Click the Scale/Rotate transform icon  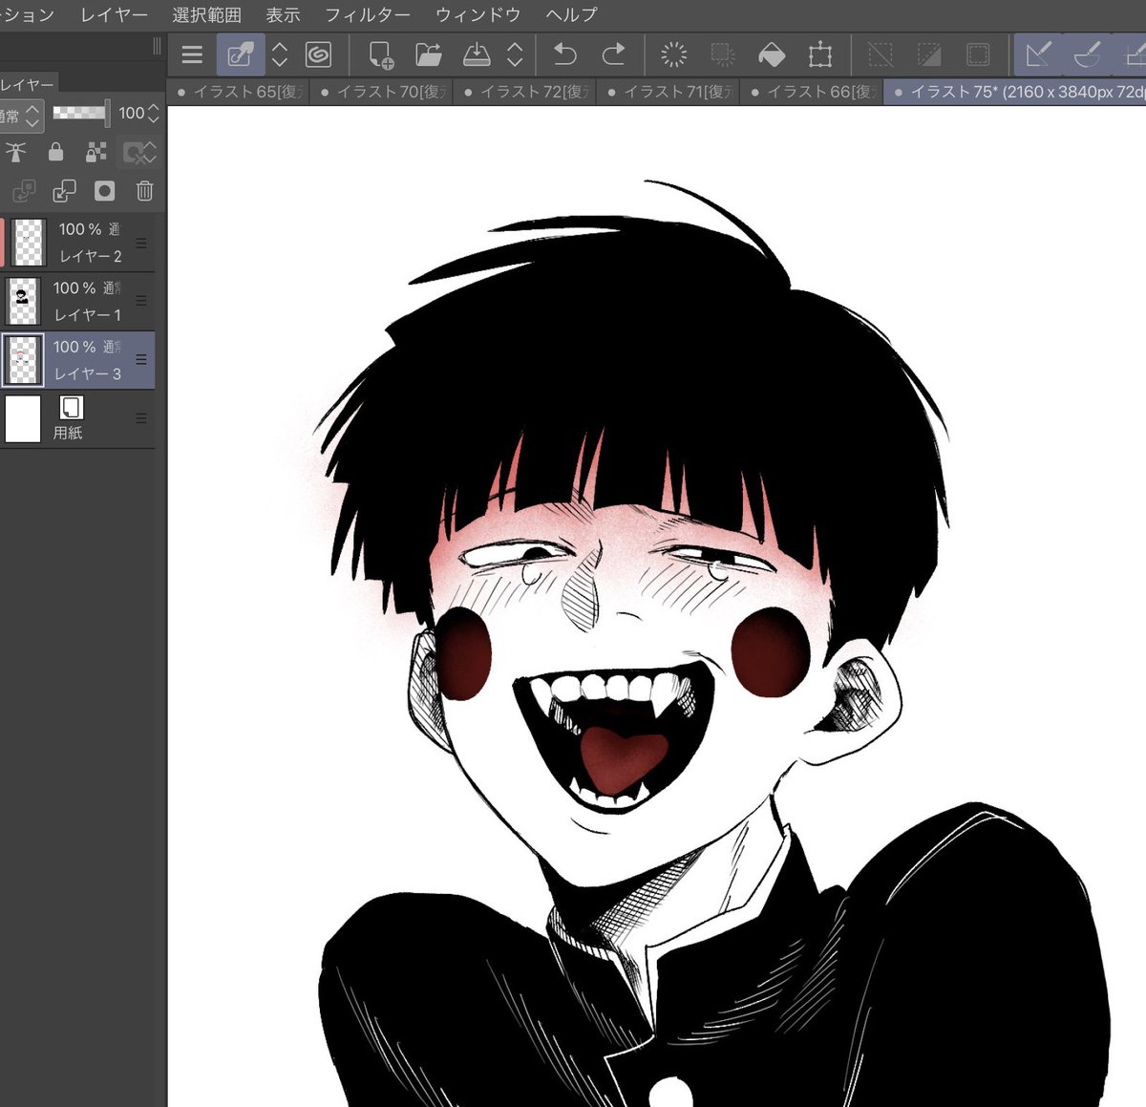click(820, 54)
